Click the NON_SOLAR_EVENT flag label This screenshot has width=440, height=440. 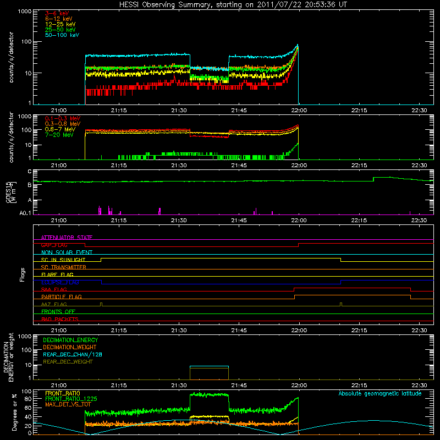[67, 252]
